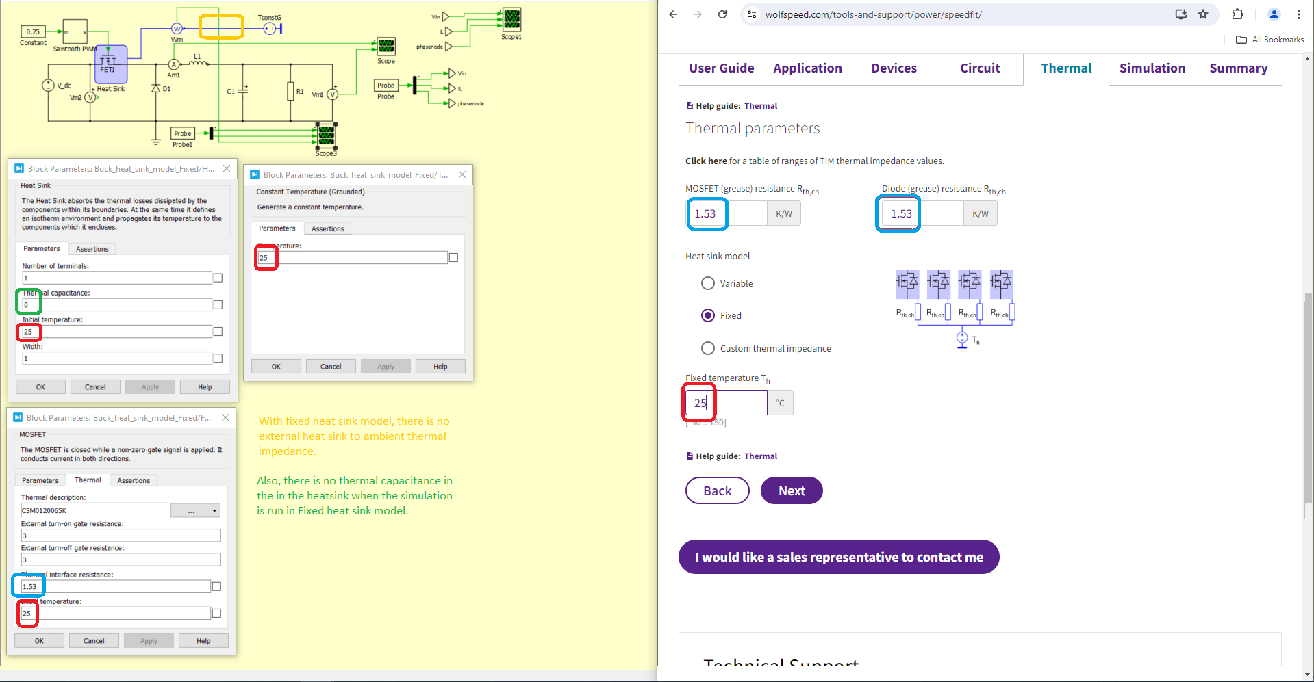1314x682 pixels.
Task: Go to the Devices tab on SpeedFit
Action: [x=894, y=68]
